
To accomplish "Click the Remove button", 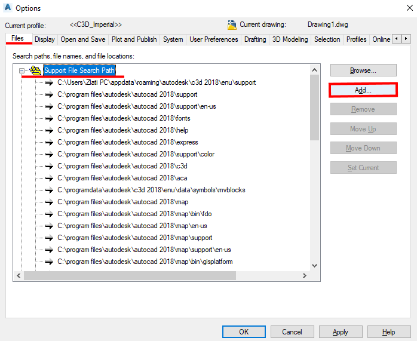I will click(363, 109).
